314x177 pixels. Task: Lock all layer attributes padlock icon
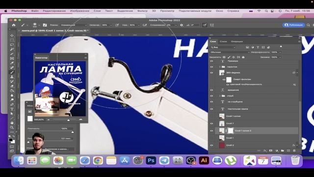[x=243, y=57]
